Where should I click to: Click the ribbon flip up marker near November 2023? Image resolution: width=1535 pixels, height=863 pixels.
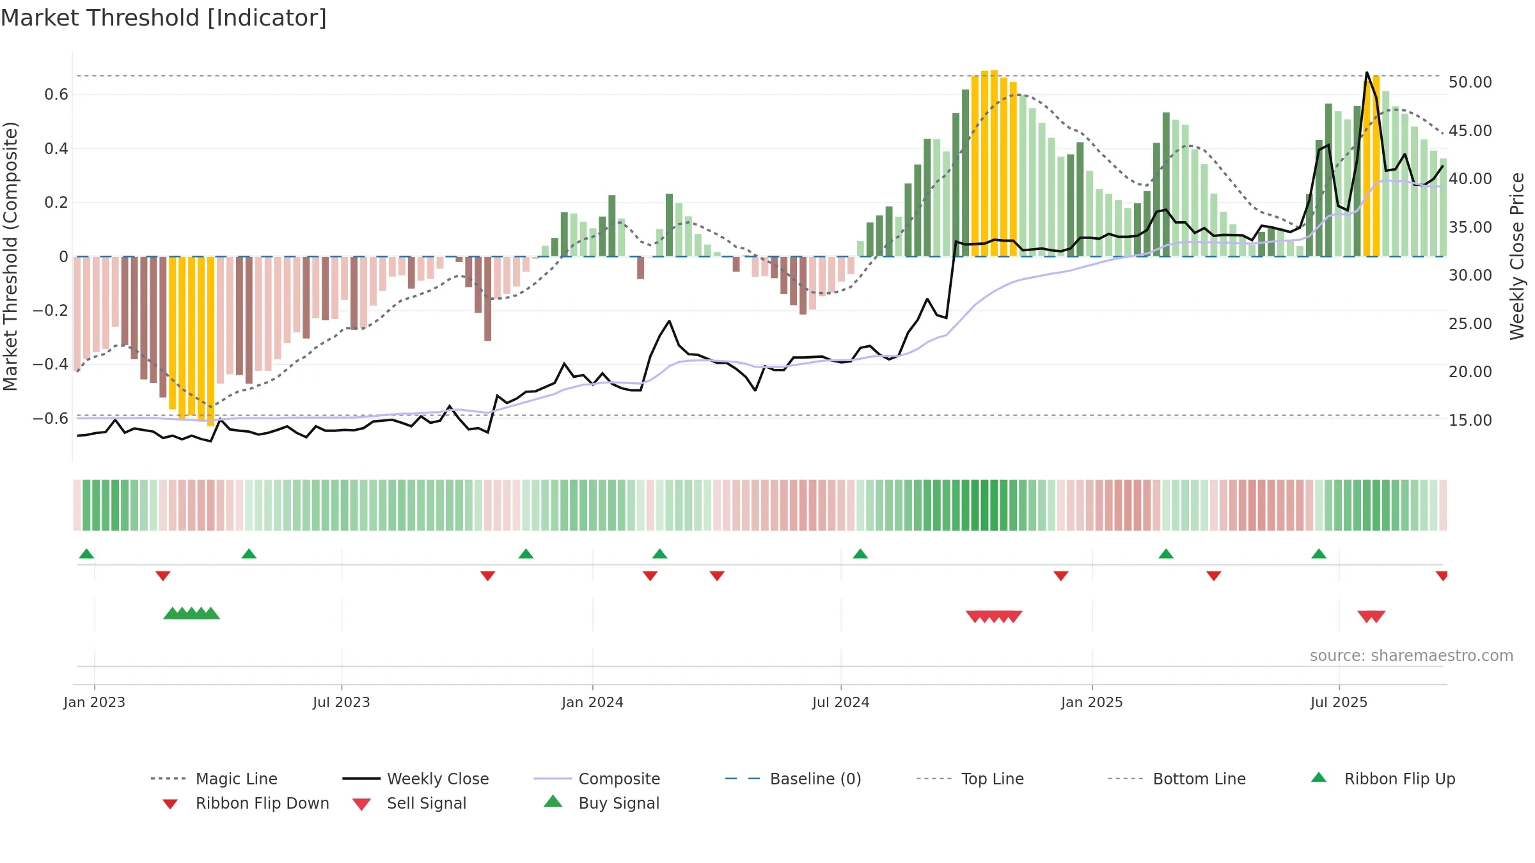click(x=526, y=554)
